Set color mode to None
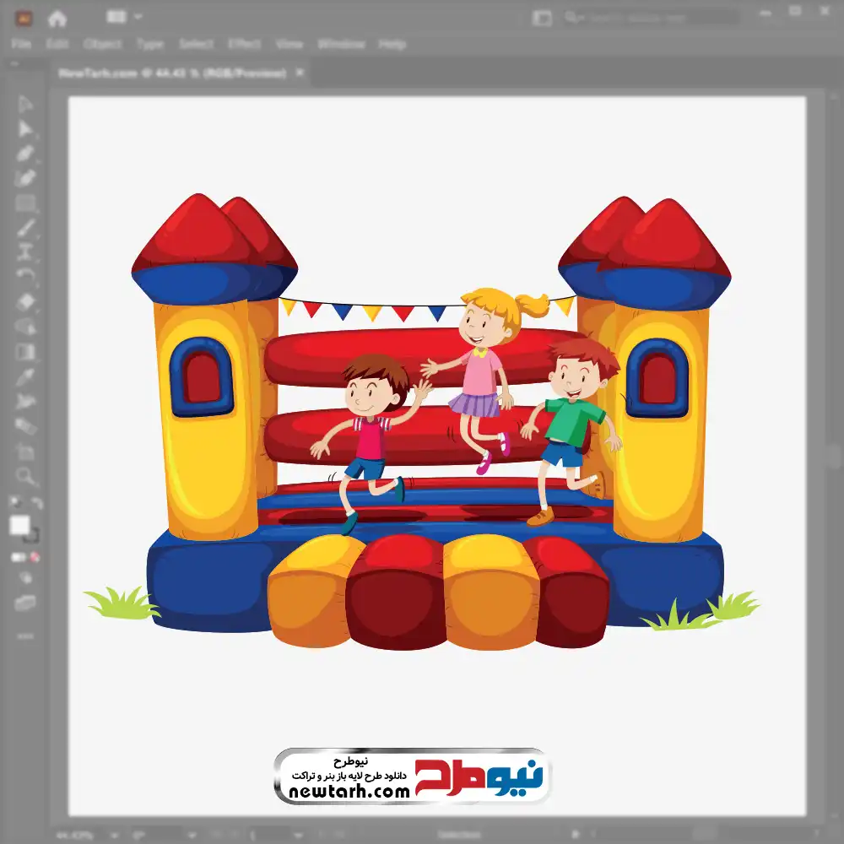The width and height of the screenshot is (844, 844). pos(35,557)
